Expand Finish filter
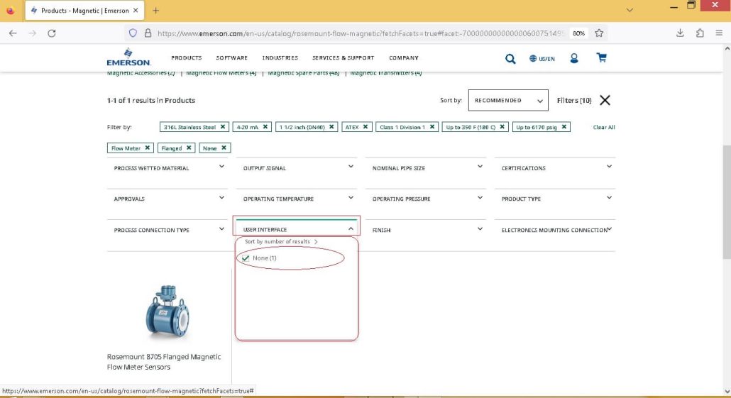Image resolution: width=731 pixels, height=398 pixels. pos(426,230)
